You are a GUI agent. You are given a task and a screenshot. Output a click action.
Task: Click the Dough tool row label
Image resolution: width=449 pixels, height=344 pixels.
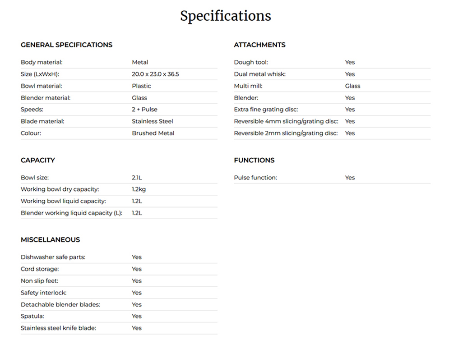(251, 62)
